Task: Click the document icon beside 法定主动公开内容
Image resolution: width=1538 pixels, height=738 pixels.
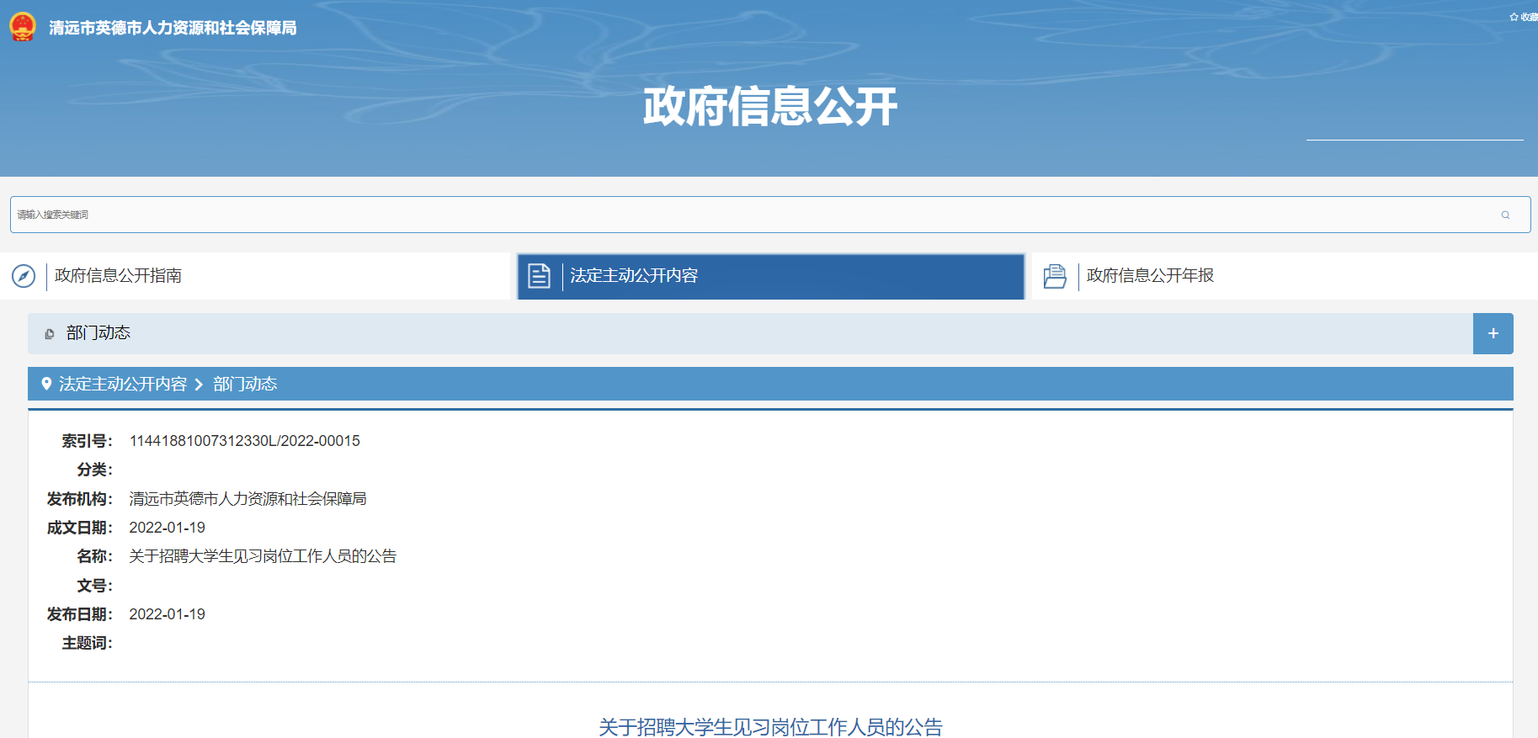Action: [539, 276]
